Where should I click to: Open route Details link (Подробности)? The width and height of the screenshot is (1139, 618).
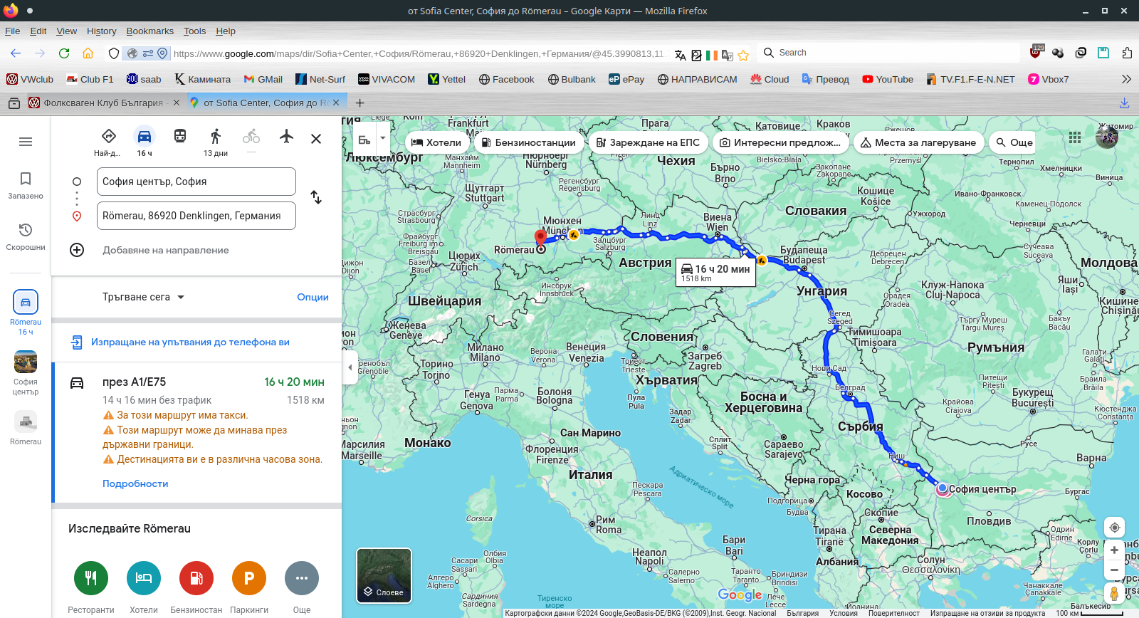pos(135,483)
